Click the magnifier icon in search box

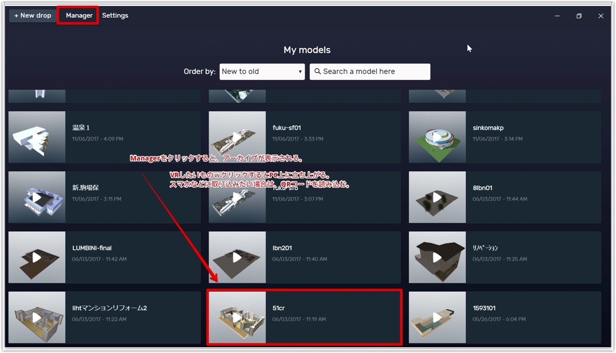pos(318,71)
